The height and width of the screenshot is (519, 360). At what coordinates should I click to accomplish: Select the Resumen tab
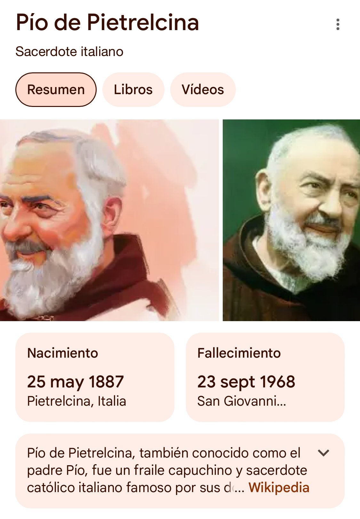(x=56, y=90)
